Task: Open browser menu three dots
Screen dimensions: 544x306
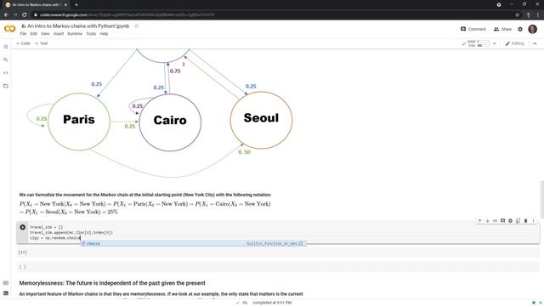Action: (538, 15)
